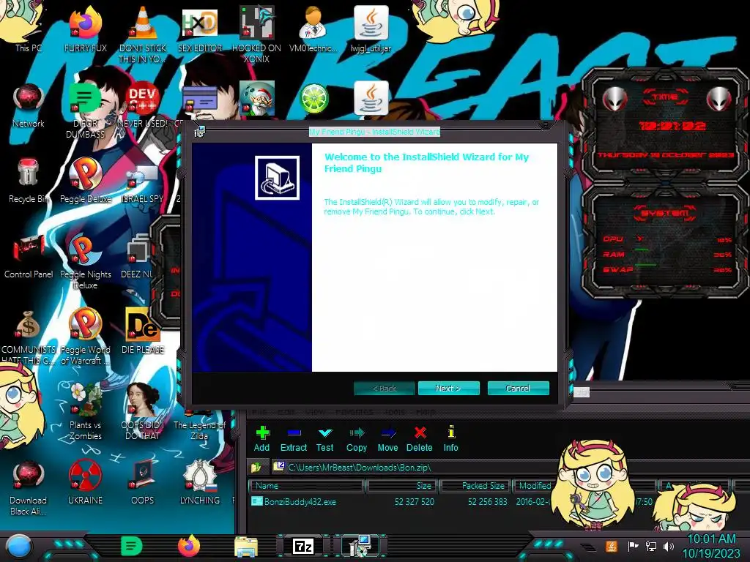Open the Start orb on the taskbar
The height and width of the screenshot is (562, 750).
18,546
